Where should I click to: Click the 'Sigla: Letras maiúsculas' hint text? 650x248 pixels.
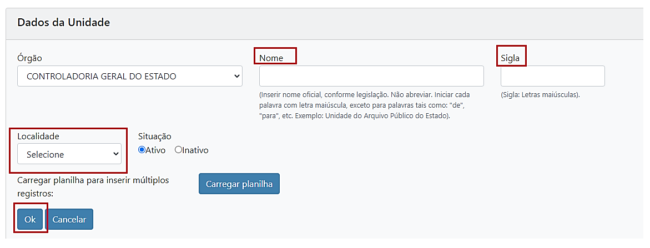click(x=540, y=95)
